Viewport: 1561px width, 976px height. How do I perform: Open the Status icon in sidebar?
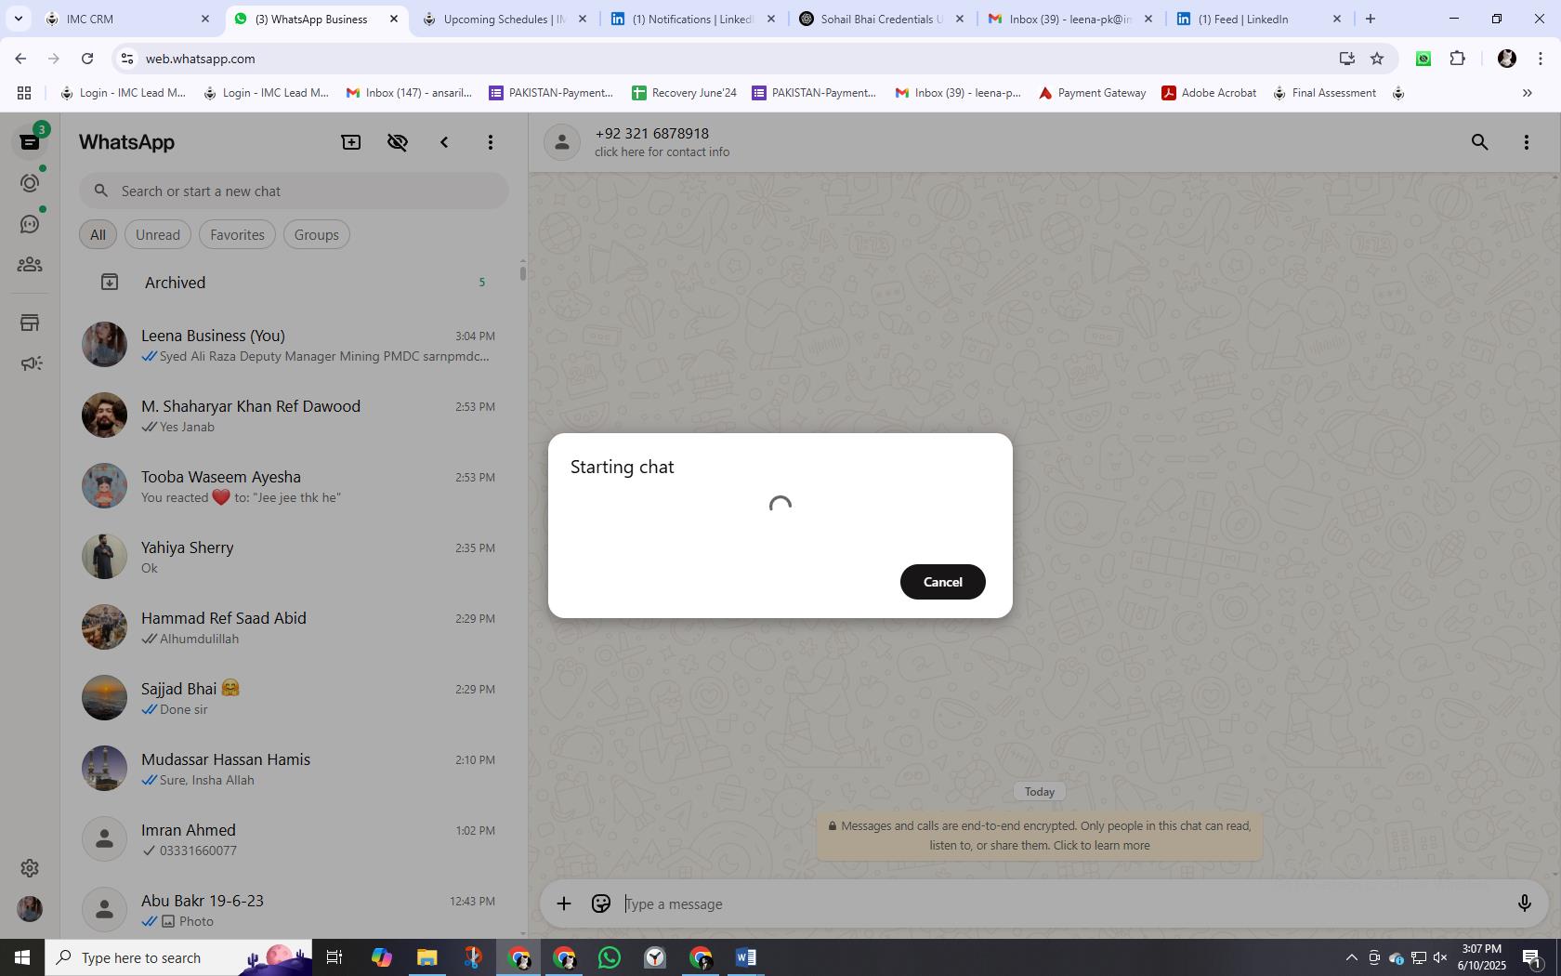click(x=30, y=183)
